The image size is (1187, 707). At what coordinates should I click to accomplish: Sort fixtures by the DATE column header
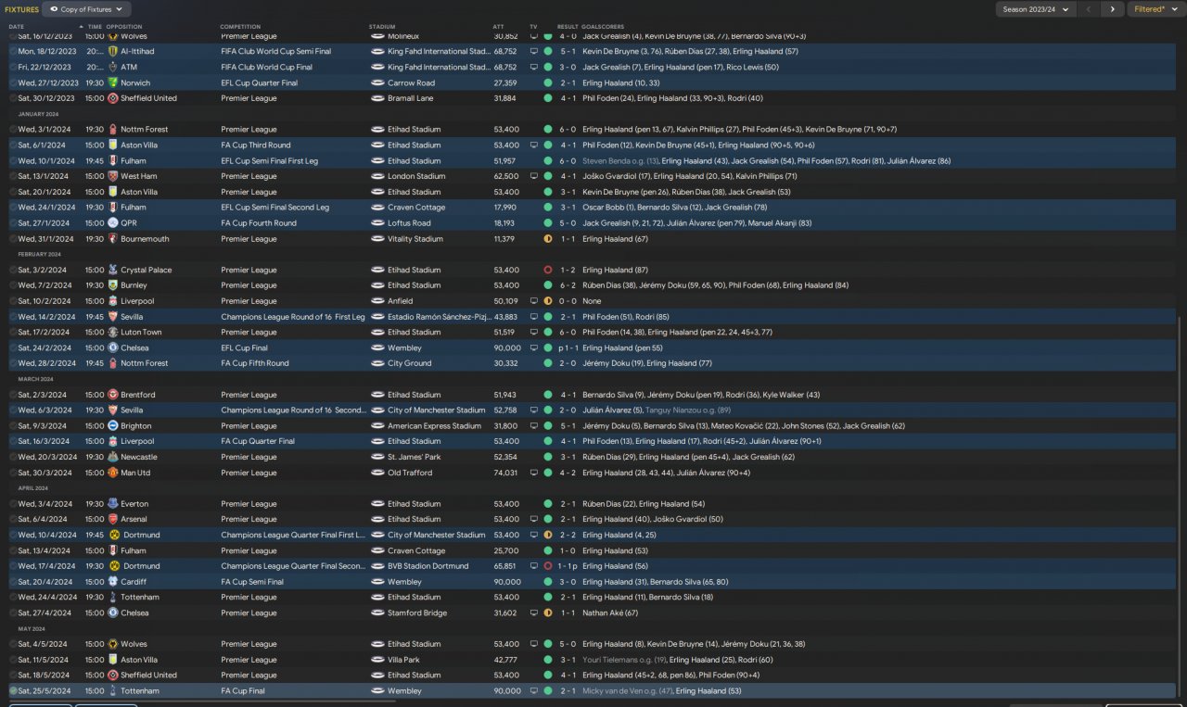tap(17, 27)
